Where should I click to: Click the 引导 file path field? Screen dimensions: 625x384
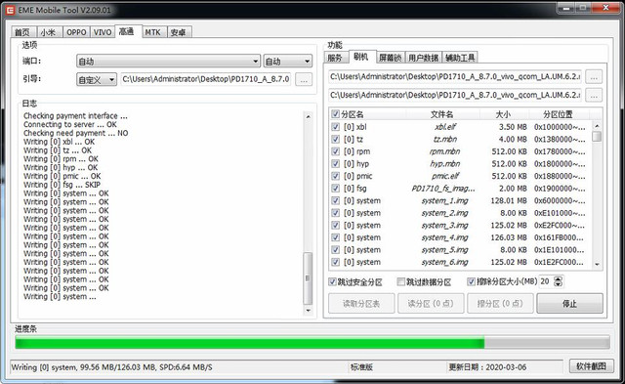(x=206, y=79)
